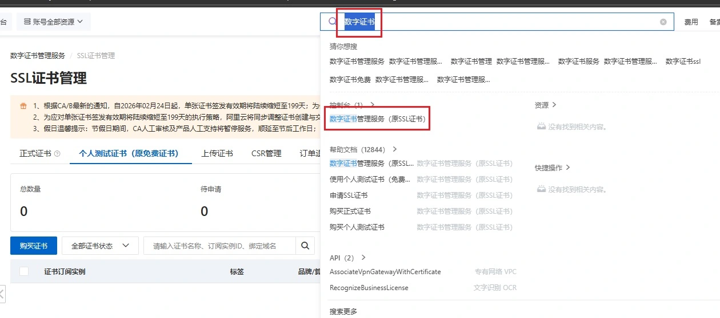Open the 账号全部资源 dropdown
The image size is (720, 318).
coord(54,22)
